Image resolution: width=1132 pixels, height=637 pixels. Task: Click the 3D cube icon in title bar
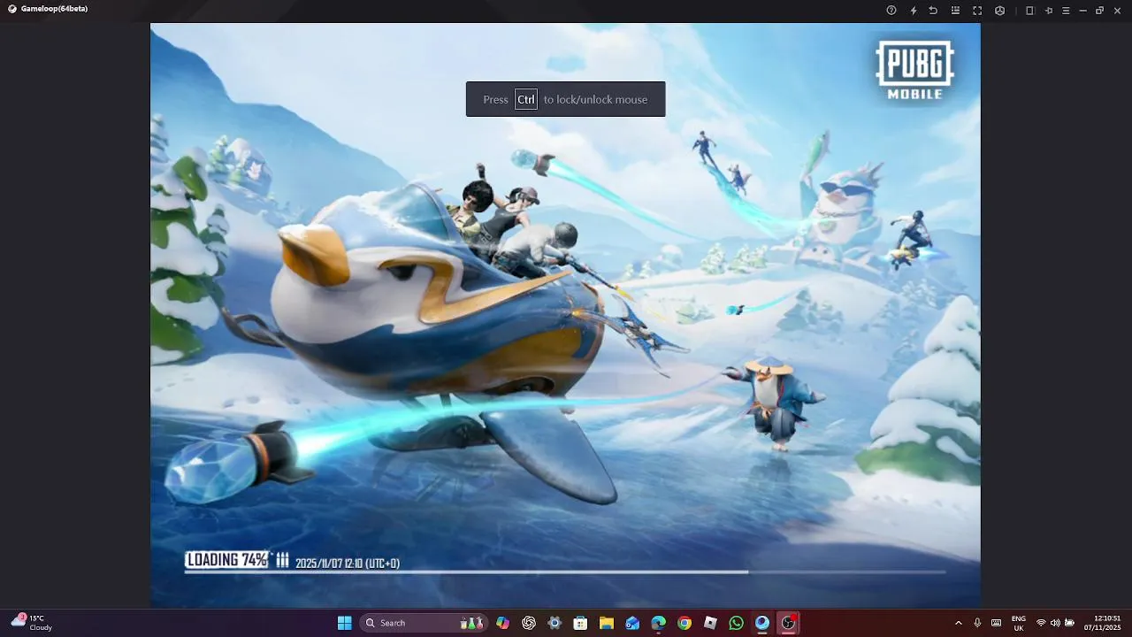(x=999, y=11)
